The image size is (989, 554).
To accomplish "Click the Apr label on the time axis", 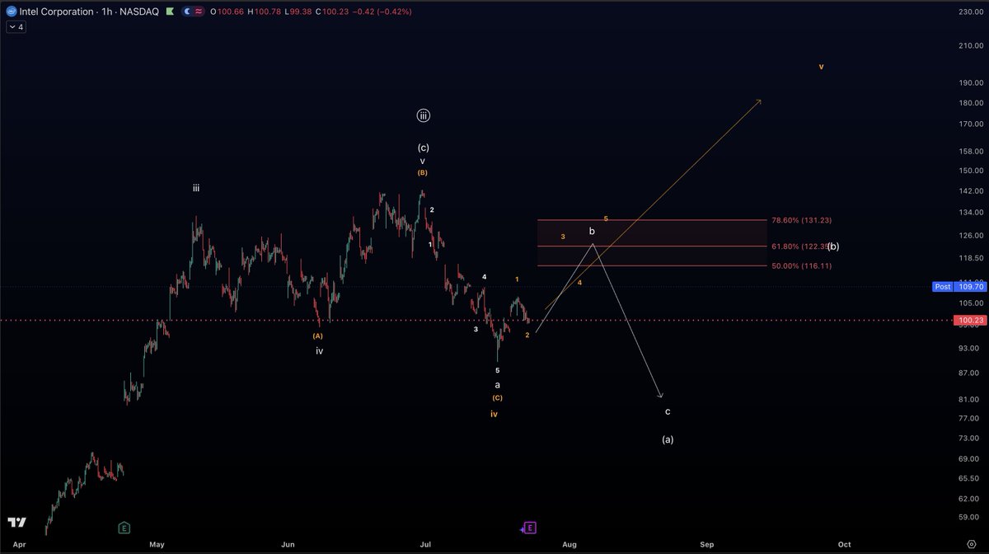I will pos(20,545).
